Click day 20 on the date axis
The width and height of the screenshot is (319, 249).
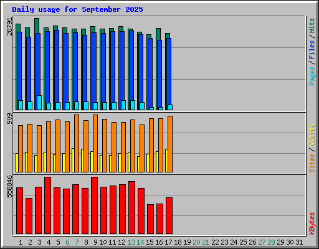tap(196, 242)
